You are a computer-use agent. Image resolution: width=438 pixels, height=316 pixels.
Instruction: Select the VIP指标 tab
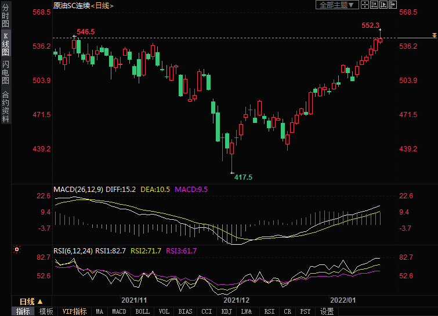(74, 311)
